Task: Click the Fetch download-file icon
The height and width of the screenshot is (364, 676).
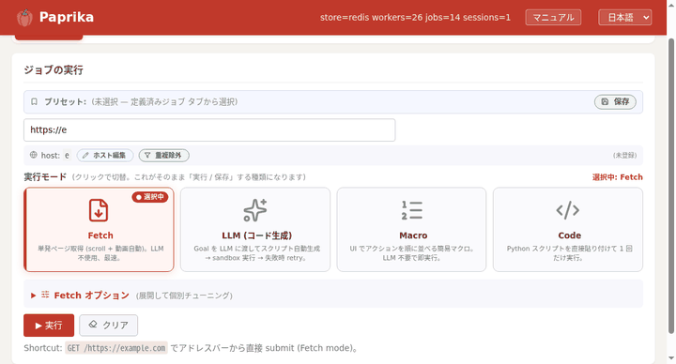Action: click(99, 210)
